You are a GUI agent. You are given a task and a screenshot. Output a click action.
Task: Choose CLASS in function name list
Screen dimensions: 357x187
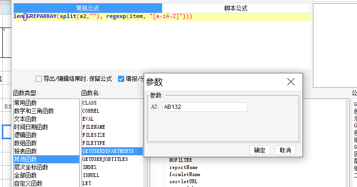click(x=112, y=103)
